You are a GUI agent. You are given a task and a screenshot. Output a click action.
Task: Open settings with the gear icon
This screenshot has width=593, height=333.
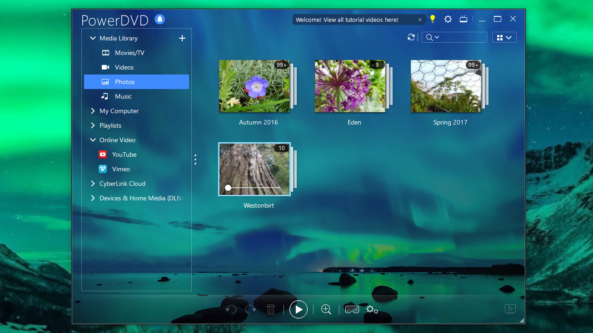(x=448, y=19)
